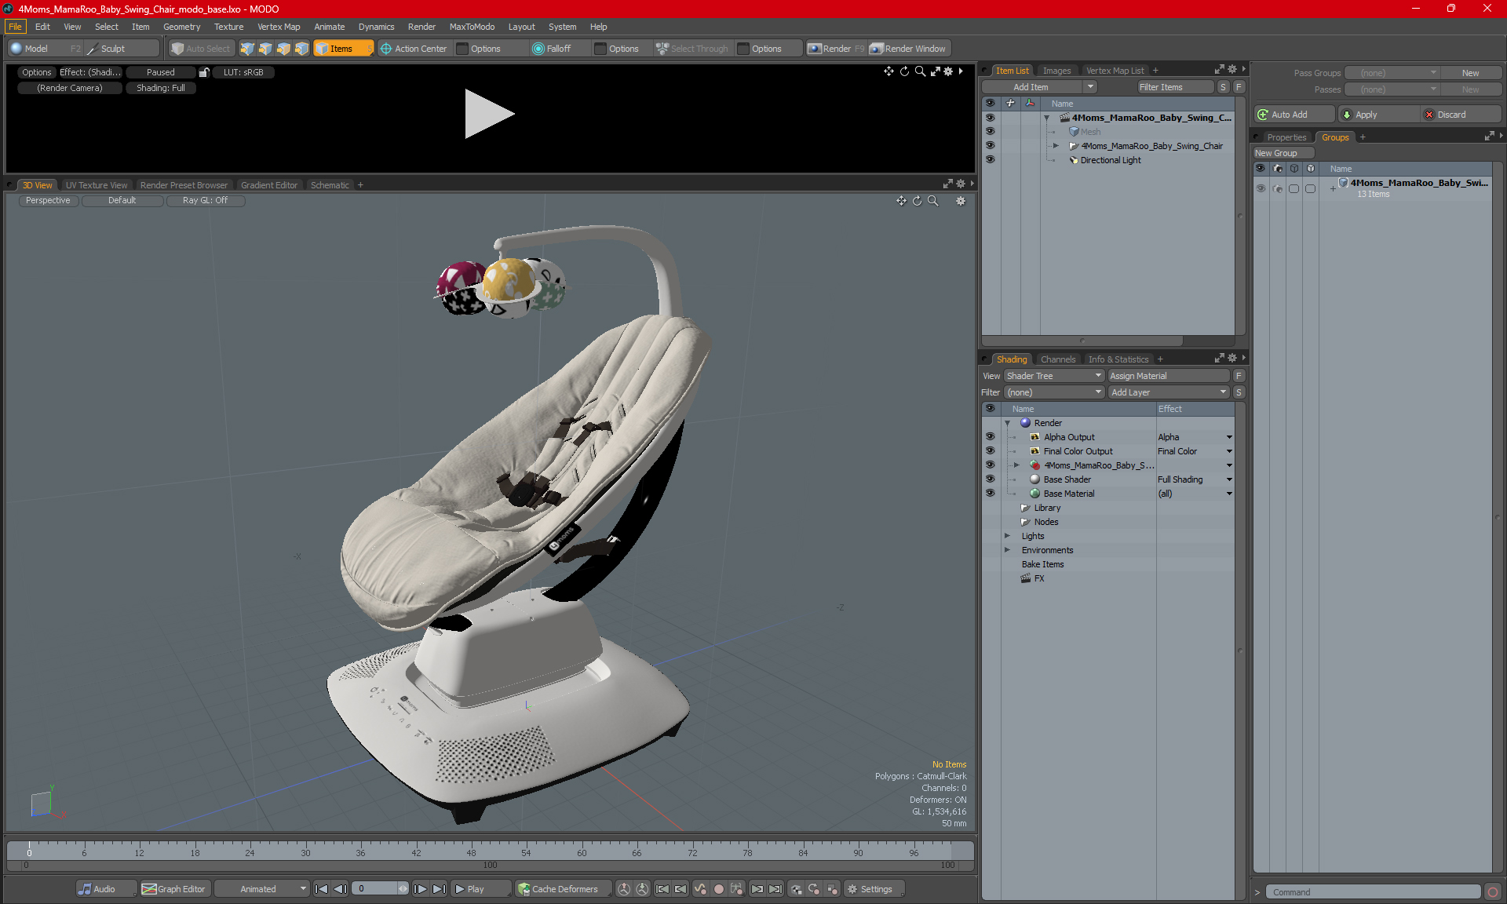Zoom icon in 3D viewport
Viewport: 1507px width, 904px height.
click(x=932, y=201)
